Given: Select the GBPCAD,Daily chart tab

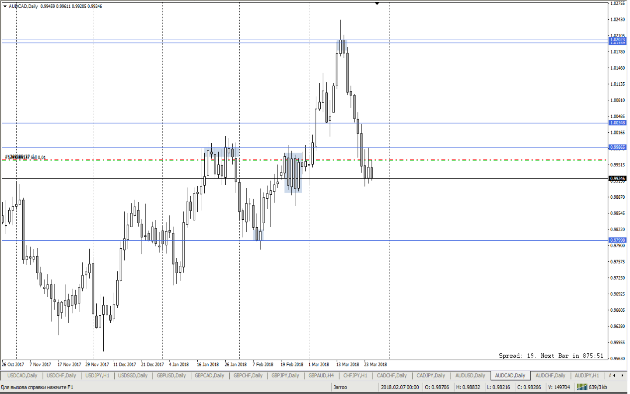Looking at the screenshot, I should pos(210,376).
